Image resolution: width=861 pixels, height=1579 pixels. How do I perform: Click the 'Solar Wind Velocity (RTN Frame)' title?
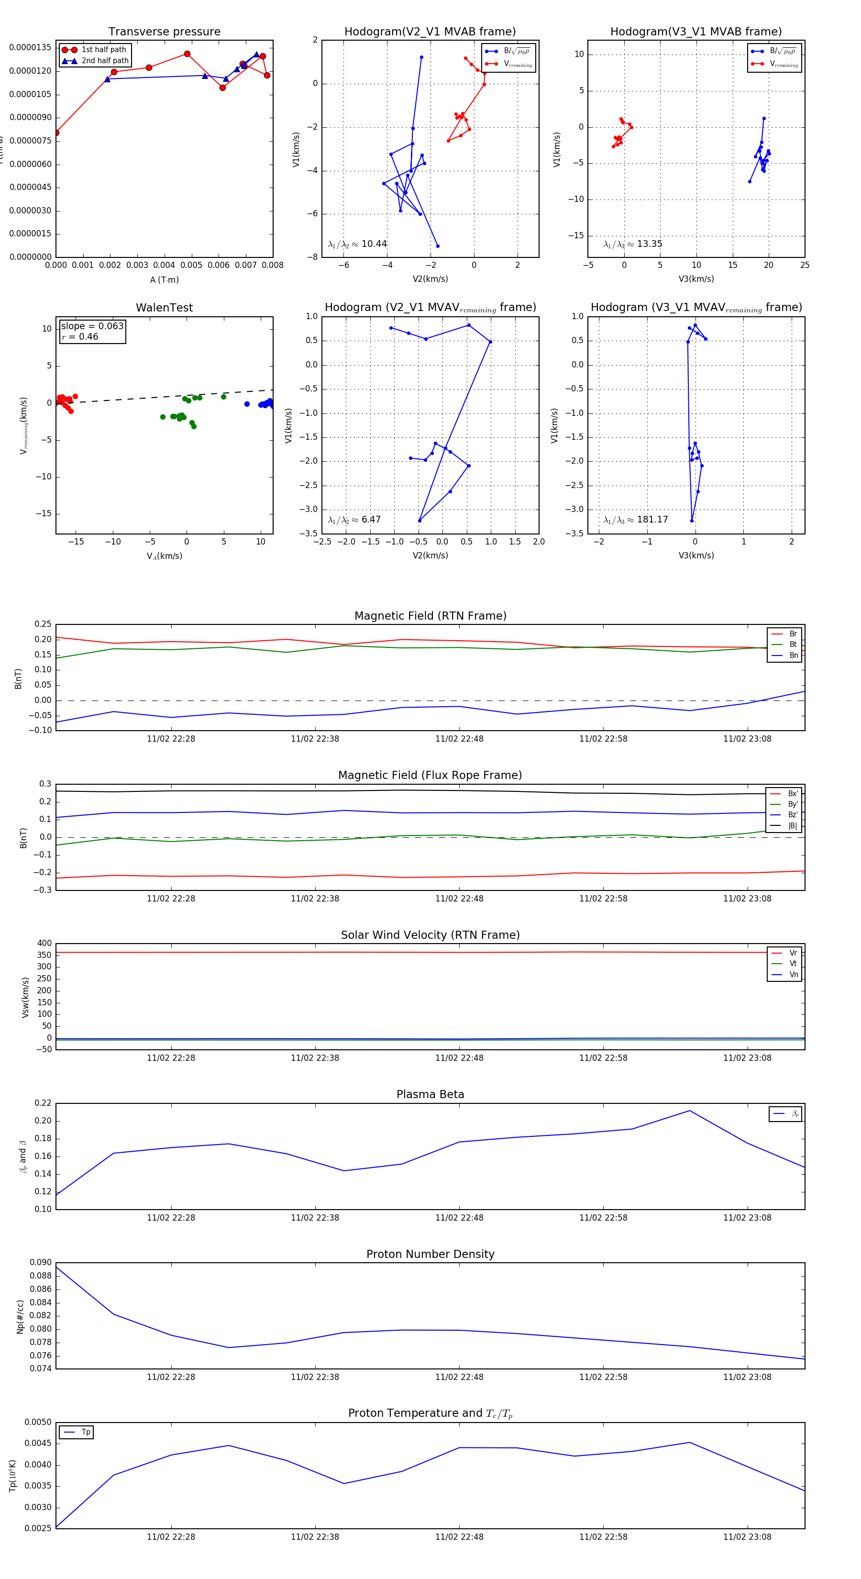point(430,935)
